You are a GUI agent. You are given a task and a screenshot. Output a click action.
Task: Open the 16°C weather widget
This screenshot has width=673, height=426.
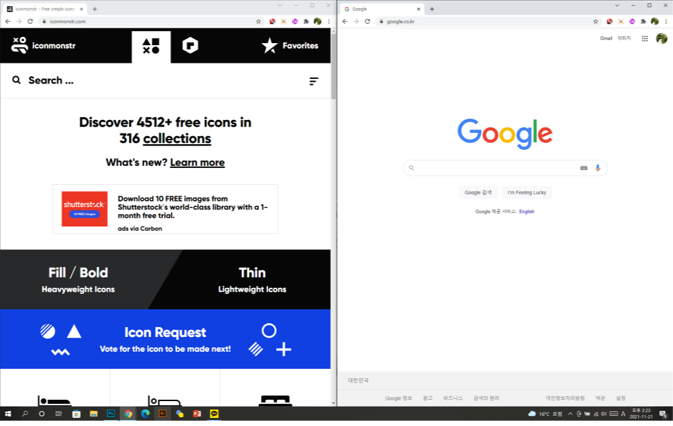[545, 414]
